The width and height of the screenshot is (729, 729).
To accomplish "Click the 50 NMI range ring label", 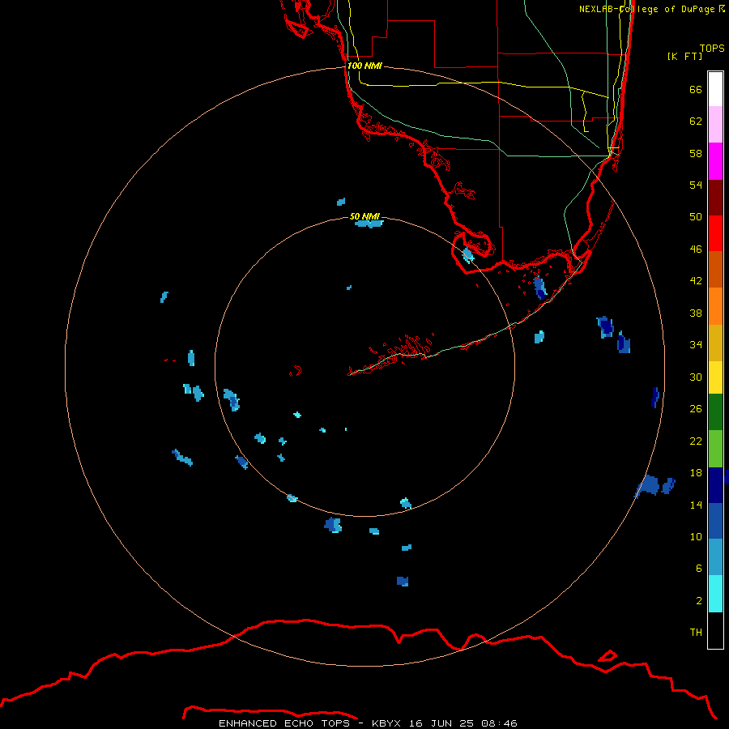I will 364,216.
